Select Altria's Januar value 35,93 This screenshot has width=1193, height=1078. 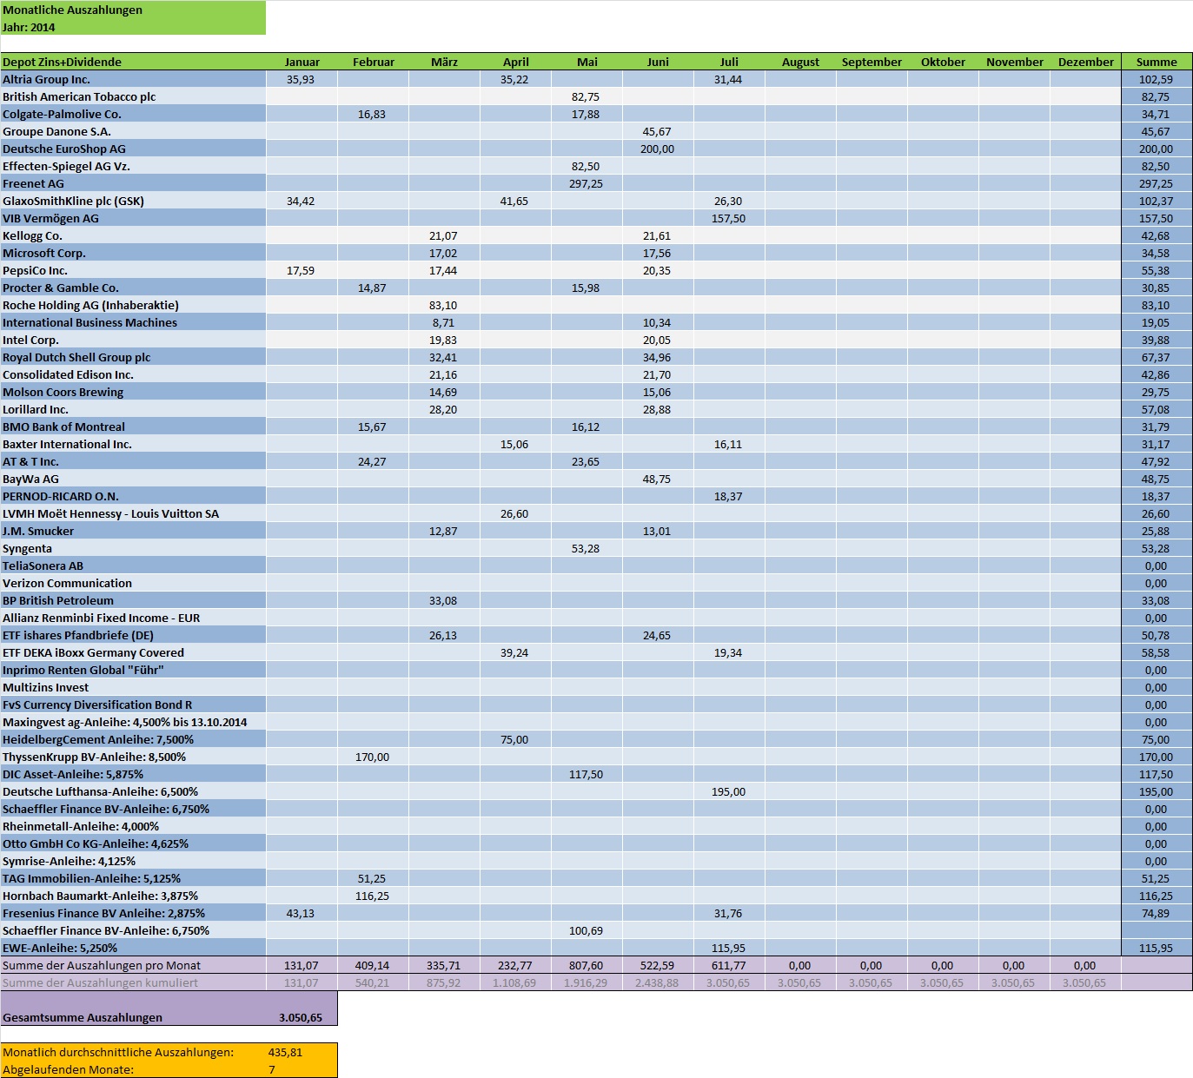pyautogui.click(x=302, y=79)
